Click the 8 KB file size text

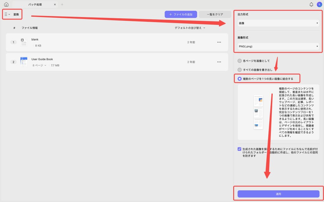tap(38, 46)
